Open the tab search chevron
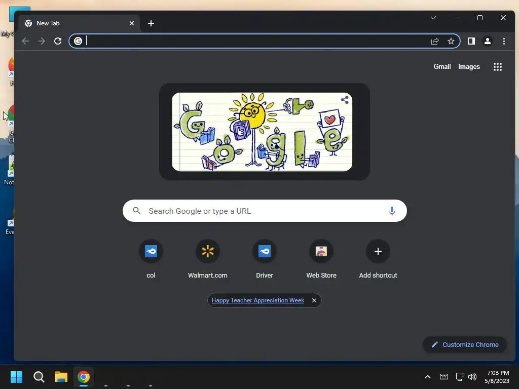The height and width of the screenshot is (389, 519). pos(433,18)
